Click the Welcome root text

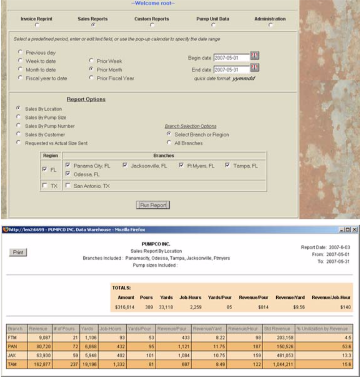153,3
